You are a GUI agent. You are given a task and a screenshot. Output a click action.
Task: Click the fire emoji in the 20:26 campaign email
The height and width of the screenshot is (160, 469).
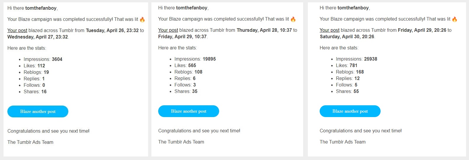455,19
